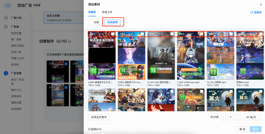
Task: Tick the checkbox on the 00:46 video
Action: pyautogui.click(x=201, y=91)
